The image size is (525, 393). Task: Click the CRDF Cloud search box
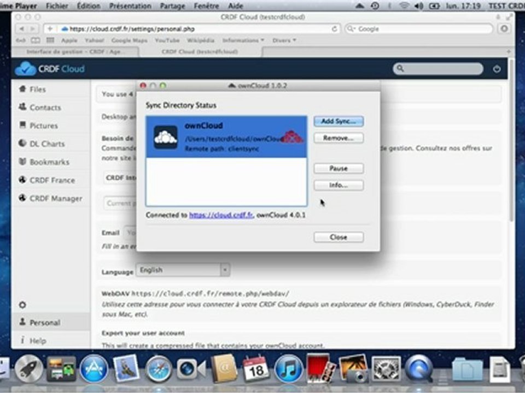[438, 69]
